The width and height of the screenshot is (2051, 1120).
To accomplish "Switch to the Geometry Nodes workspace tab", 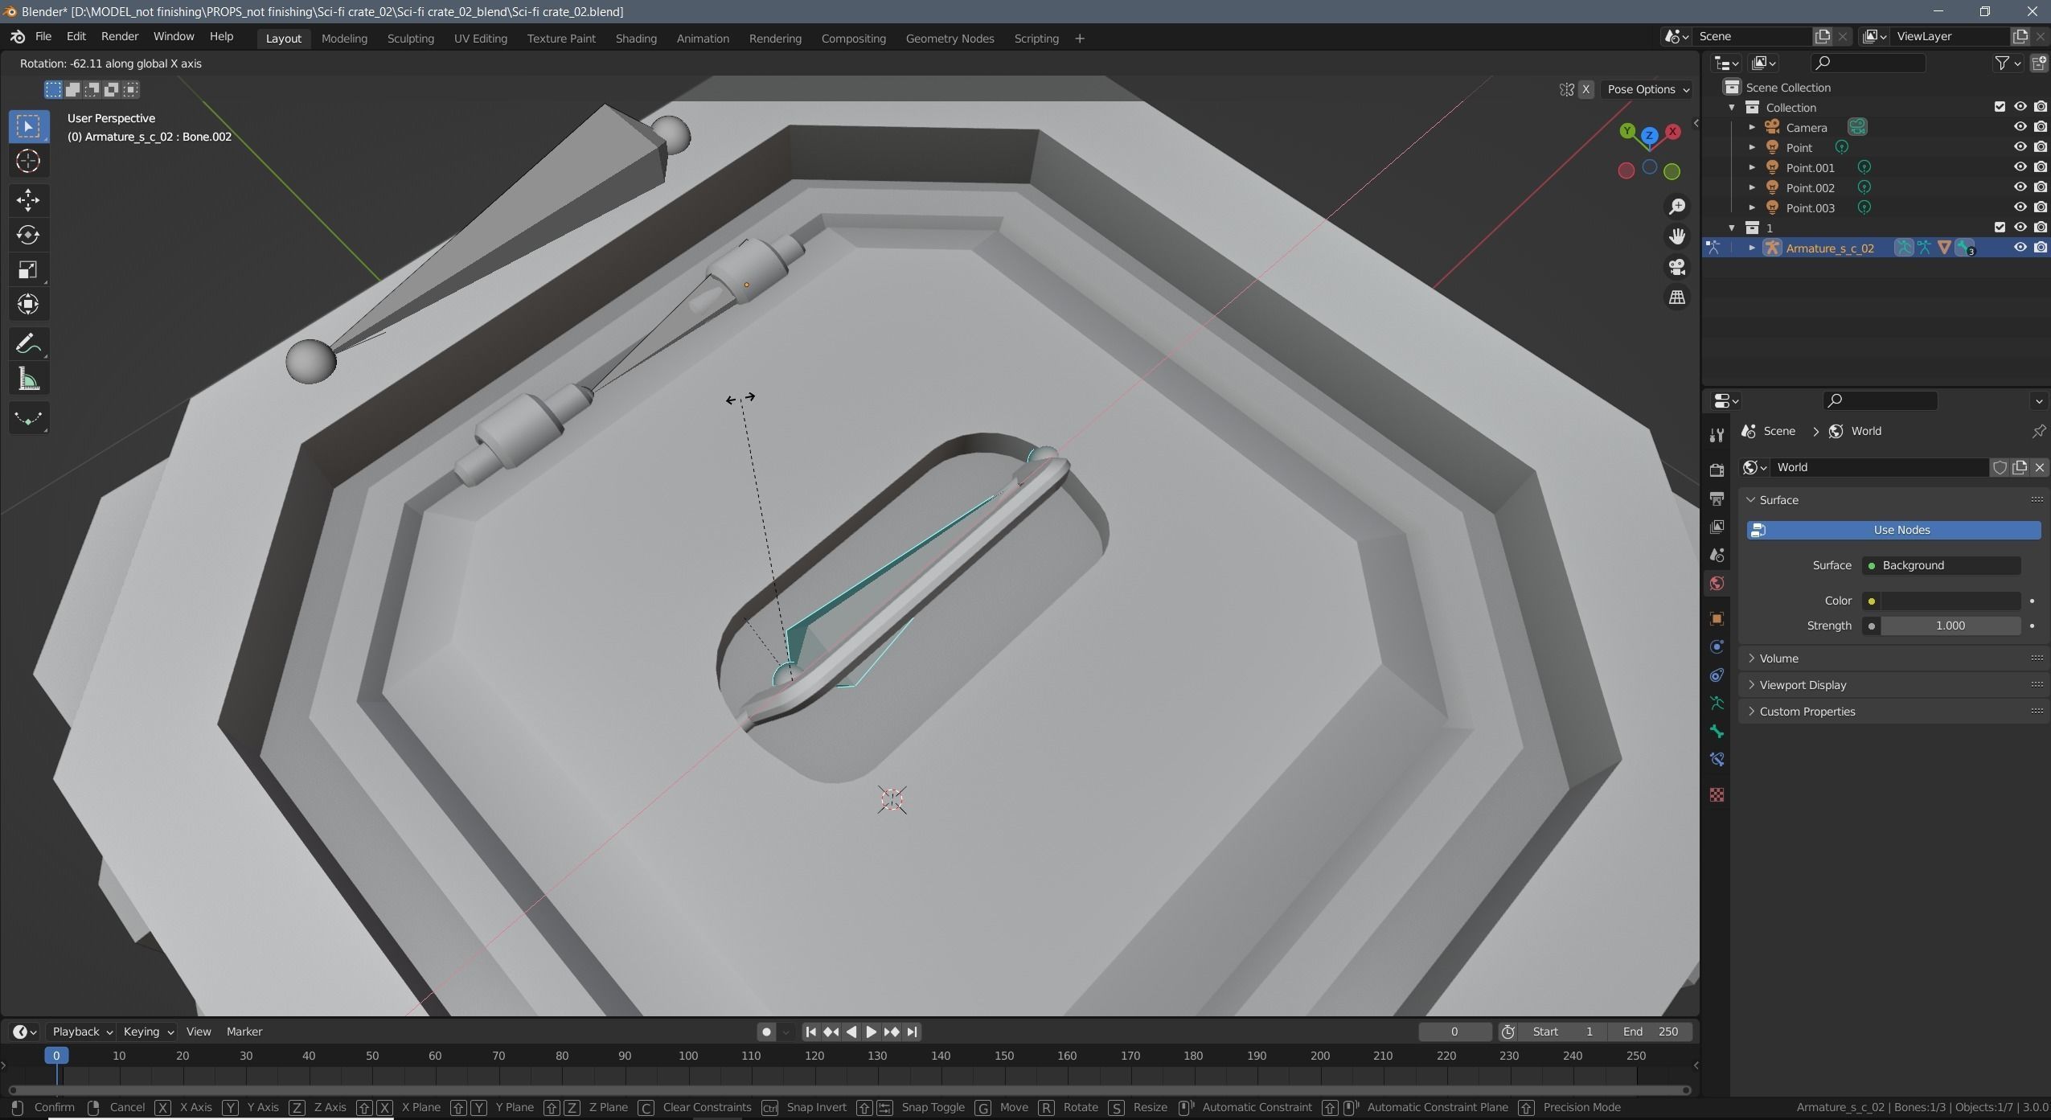I will [950, 39].
